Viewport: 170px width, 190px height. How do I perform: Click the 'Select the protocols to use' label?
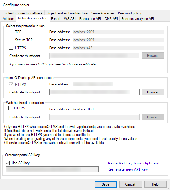(25, 26)
